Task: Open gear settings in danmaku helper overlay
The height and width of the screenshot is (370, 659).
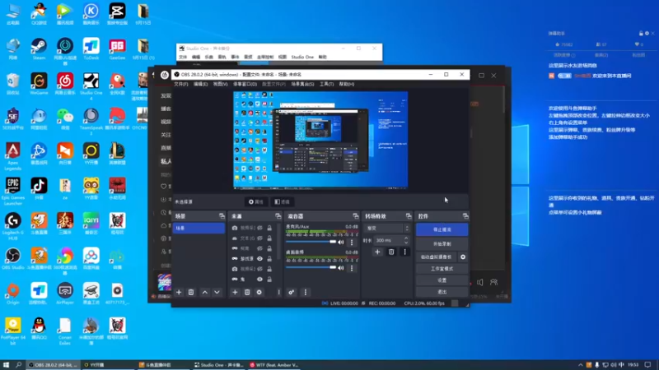Action: coord(647,33)
